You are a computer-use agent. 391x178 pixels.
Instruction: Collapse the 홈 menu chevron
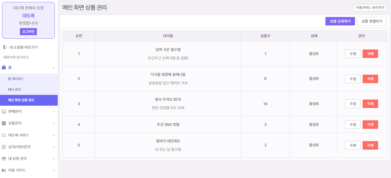pos(54,68)
